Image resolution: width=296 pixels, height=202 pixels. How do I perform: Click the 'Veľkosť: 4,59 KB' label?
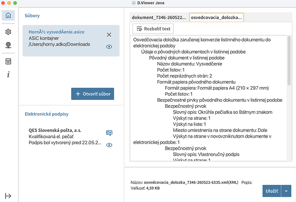(x=145, y=188)
